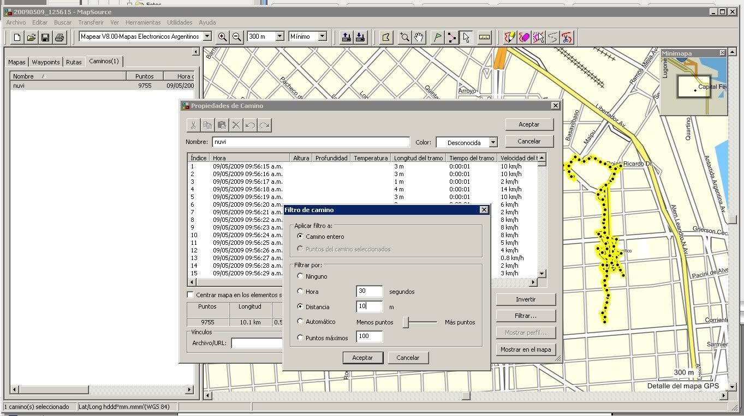Click Copy icon in Propiedades de Camino
Image resolution: width=744 pixels, height=416 pixels.
click(207, 125)
